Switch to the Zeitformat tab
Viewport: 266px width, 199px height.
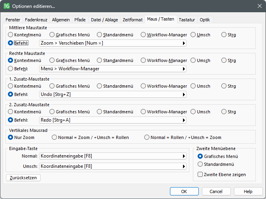pyautogui.click(x=132, y=20)
